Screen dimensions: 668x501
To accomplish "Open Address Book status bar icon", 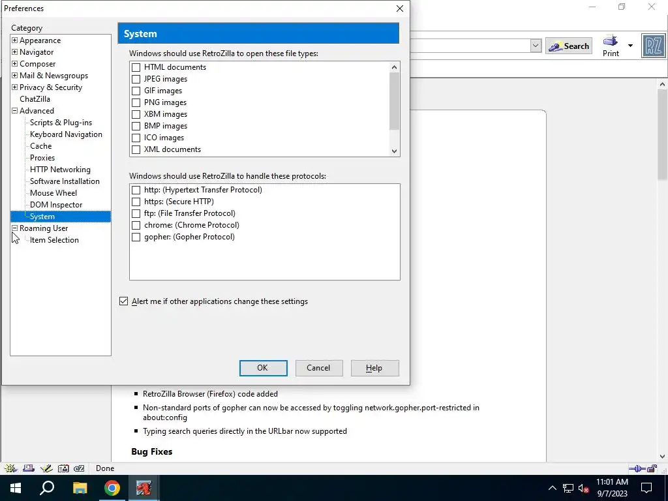I will tap(63, 468).
